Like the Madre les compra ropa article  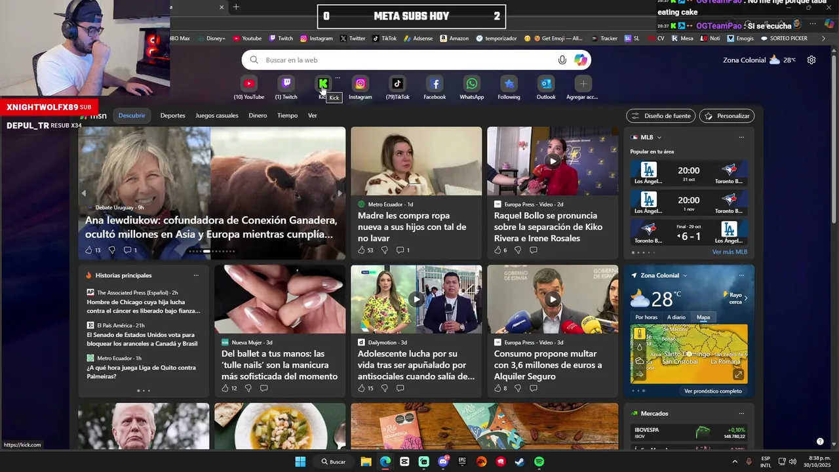361,250
